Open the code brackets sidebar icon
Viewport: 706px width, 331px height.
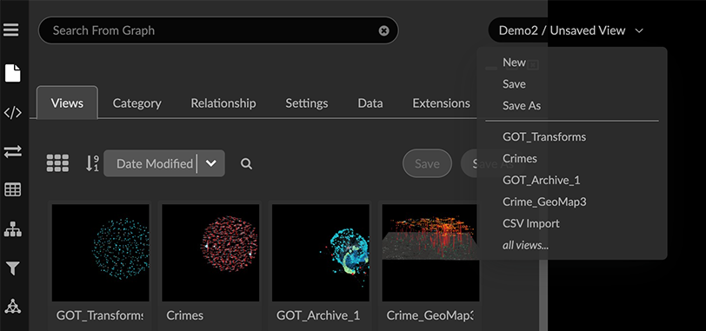(12, 112)
